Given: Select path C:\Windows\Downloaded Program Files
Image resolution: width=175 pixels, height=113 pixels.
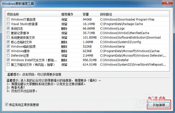Looking at the screenshot, I should (x=127, y=20).
